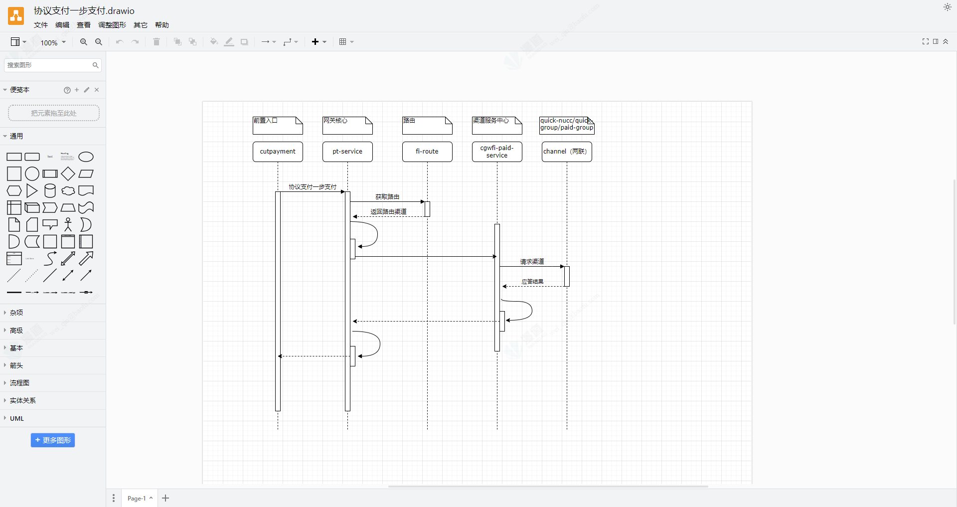Click the scratchpad edit pencil icon
This screenshot has height=507, width=957.
[87, 90]
